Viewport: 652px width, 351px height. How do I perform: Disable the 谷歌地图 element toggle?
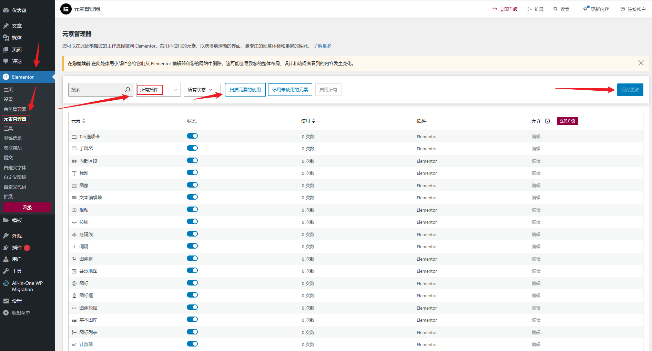(x=192, y=270)
